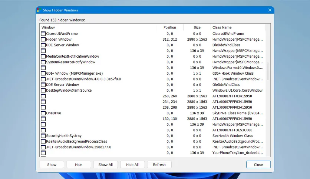Screen dimensions: 310x179
Task: Check the OneDrive window checkbox
Action: pos(43,113)
